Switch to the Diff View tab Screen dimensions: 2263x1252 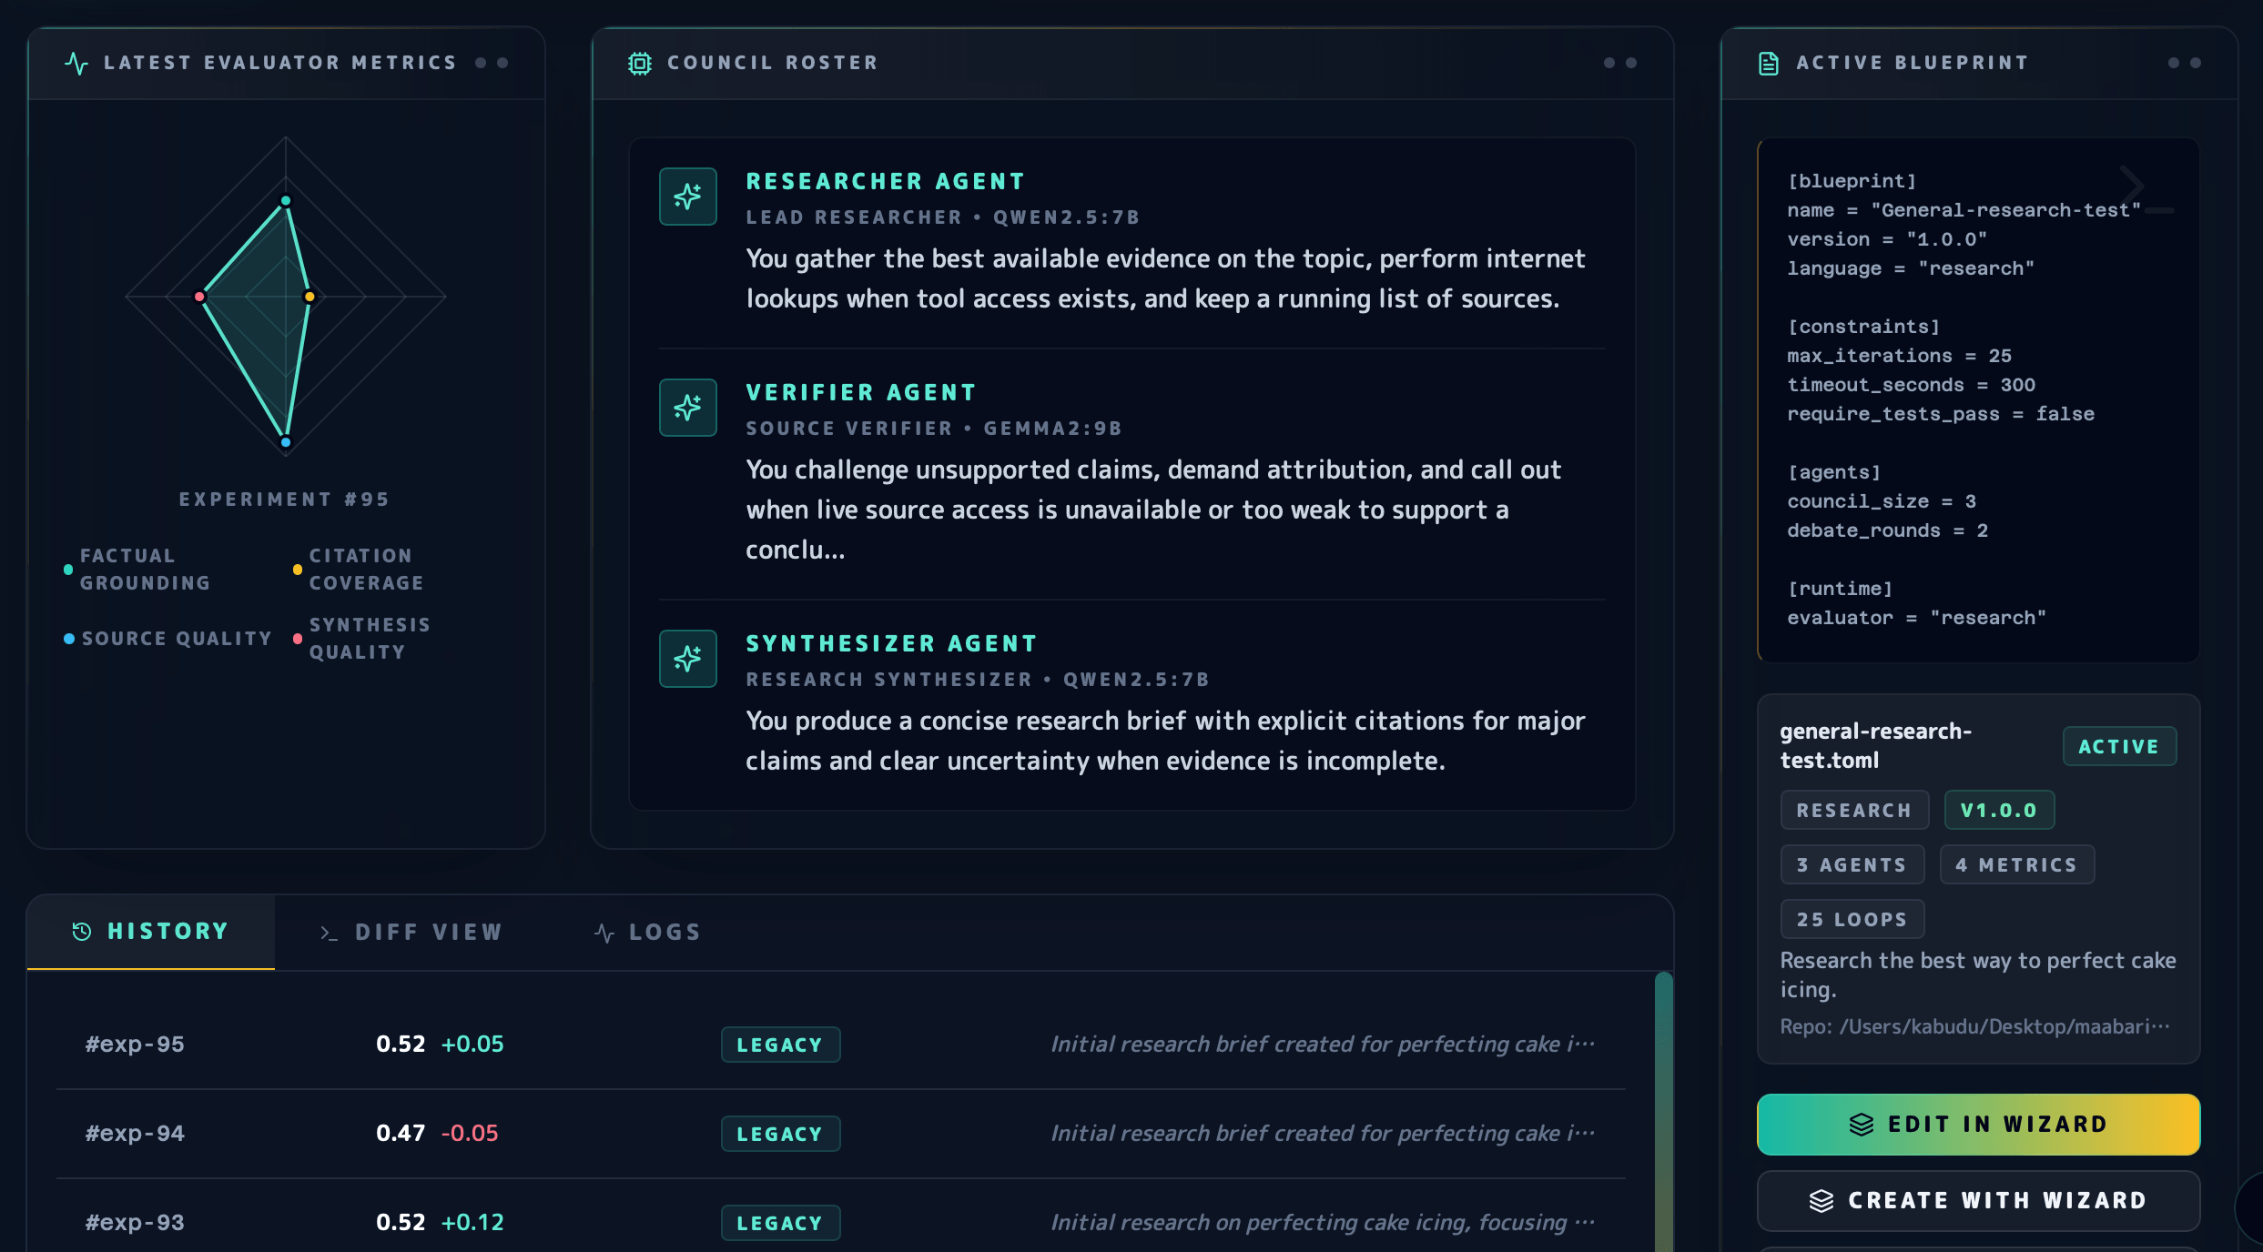tap(428, 931)
